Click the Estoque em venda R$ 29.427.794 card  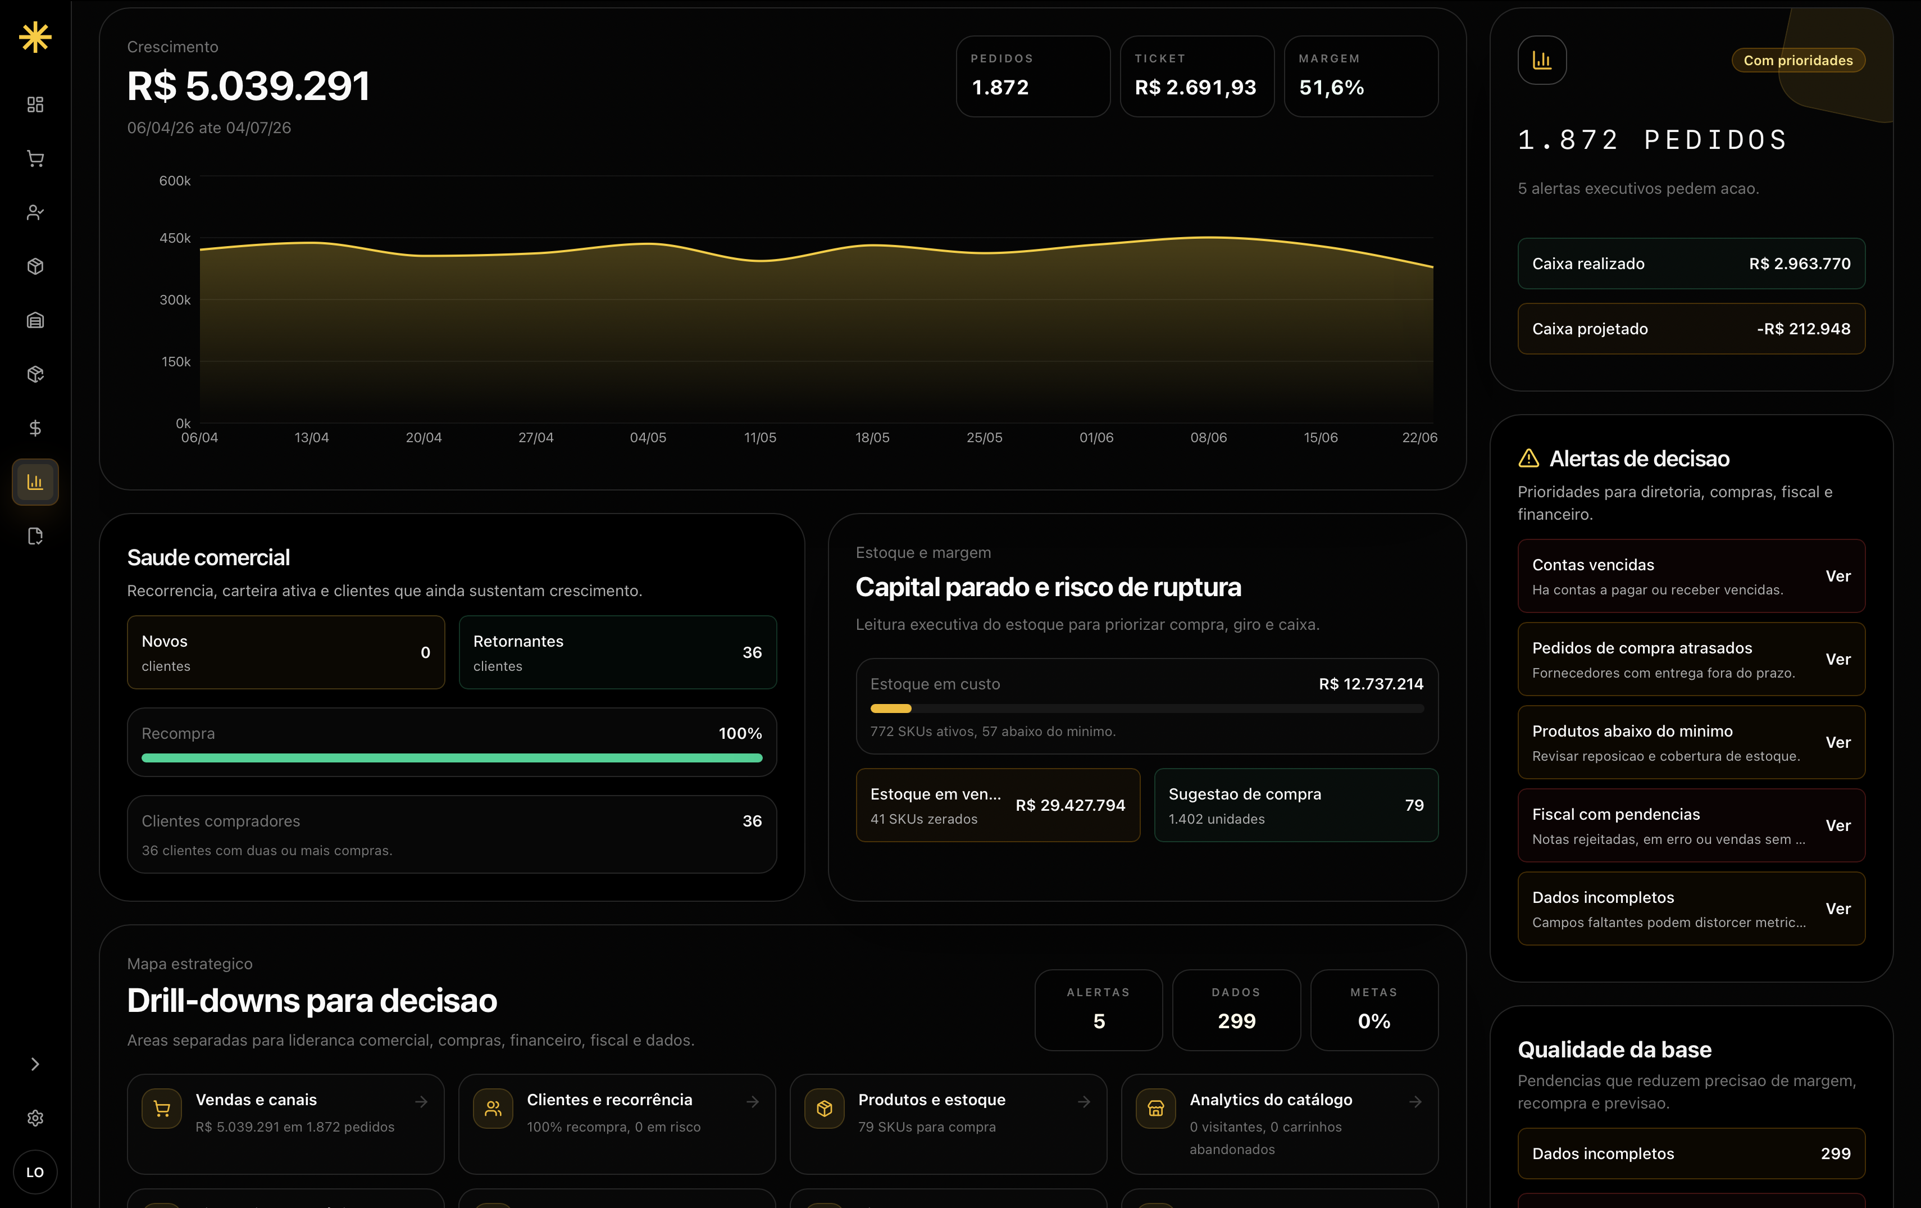click(x=997, y=805)
